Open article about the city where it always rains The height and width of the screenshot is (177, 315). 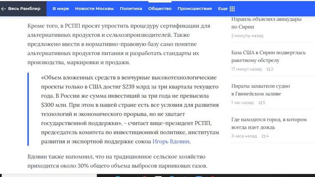coord(269,123)
